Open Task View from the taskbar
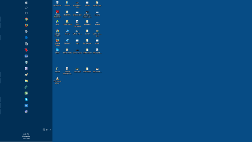252x142 pixels. (x=26, y=13)
